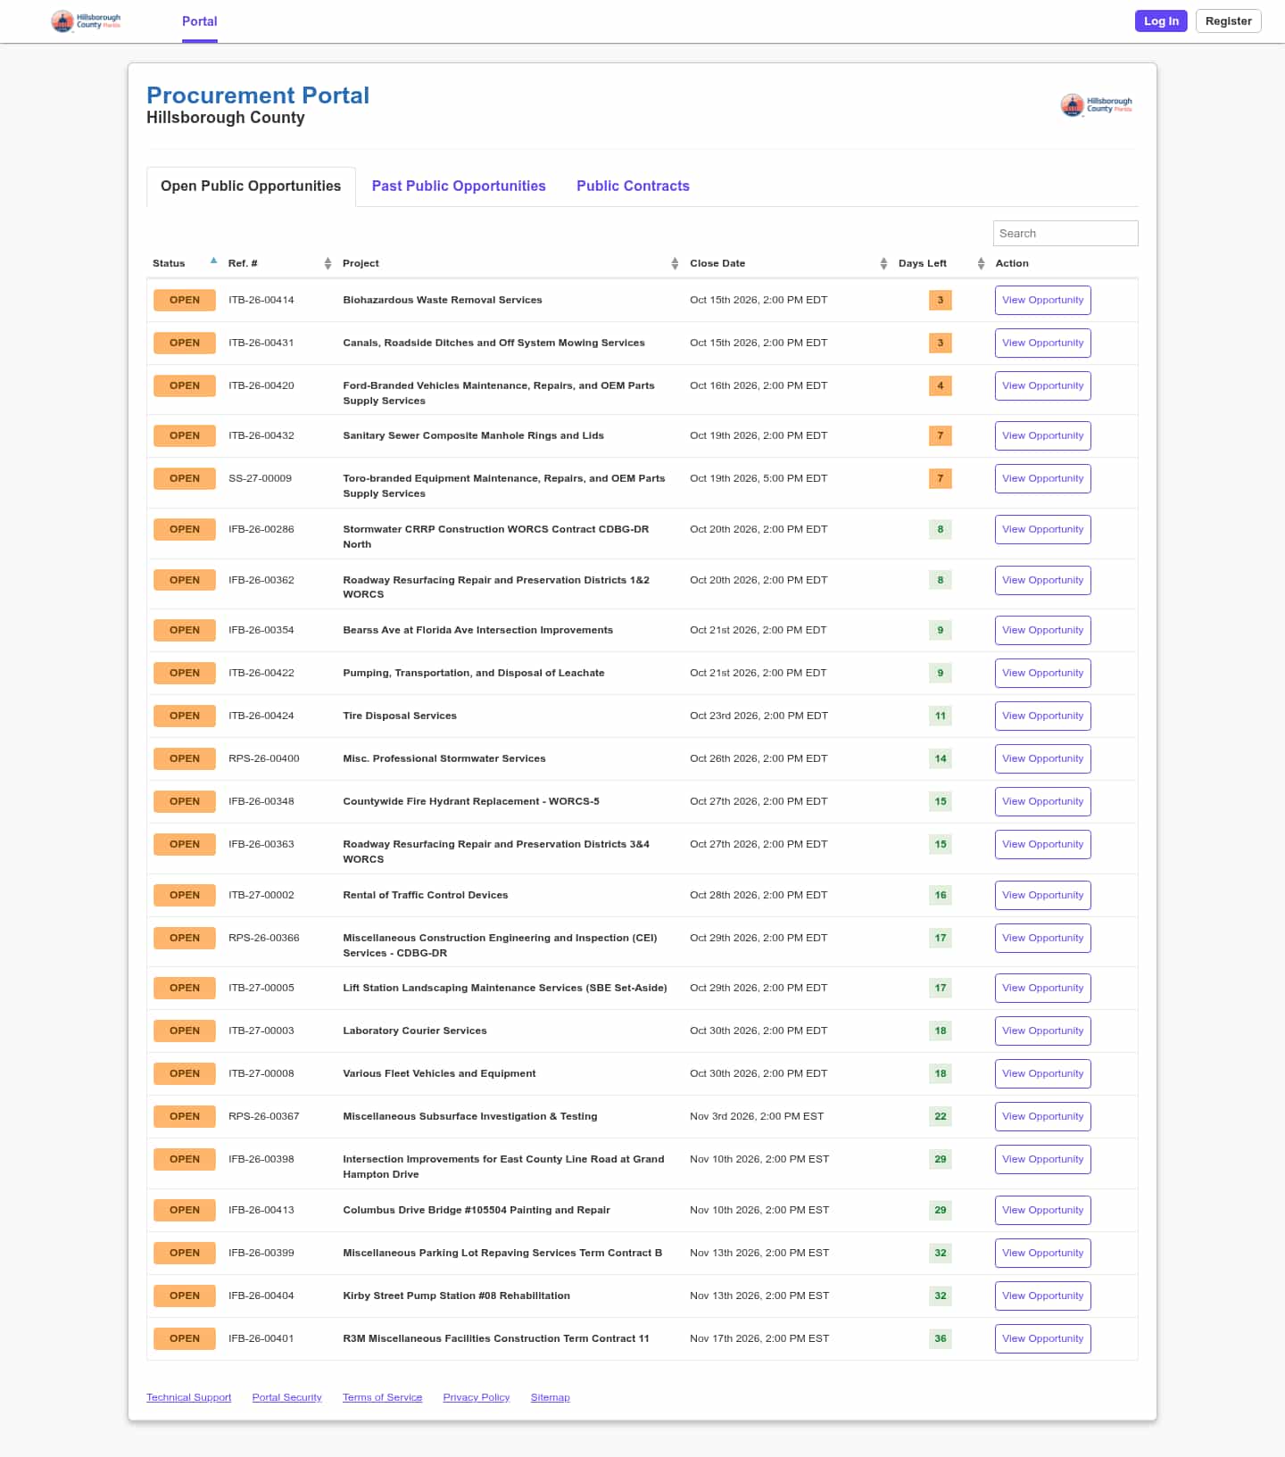Click close date 'Nov 3rd 2026, 2:00 PM EST'

757,1116
